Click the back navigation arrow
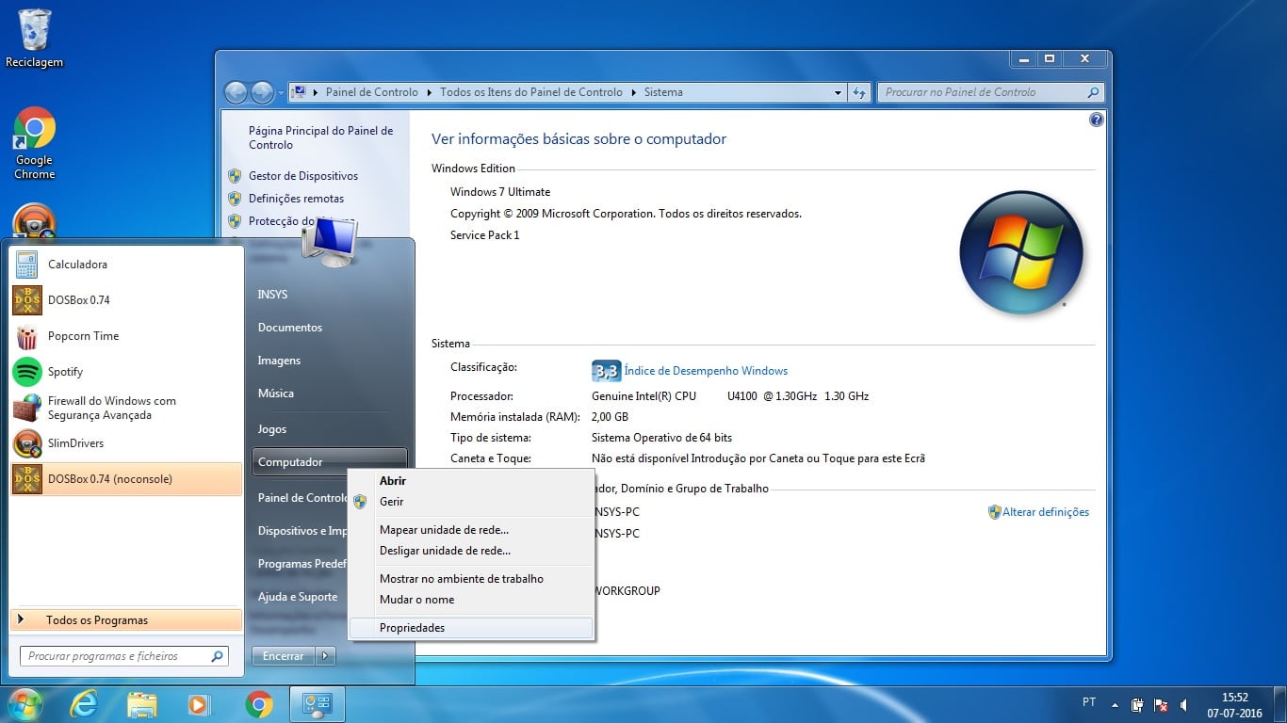1287x723 pixels. tap(236, 92)
